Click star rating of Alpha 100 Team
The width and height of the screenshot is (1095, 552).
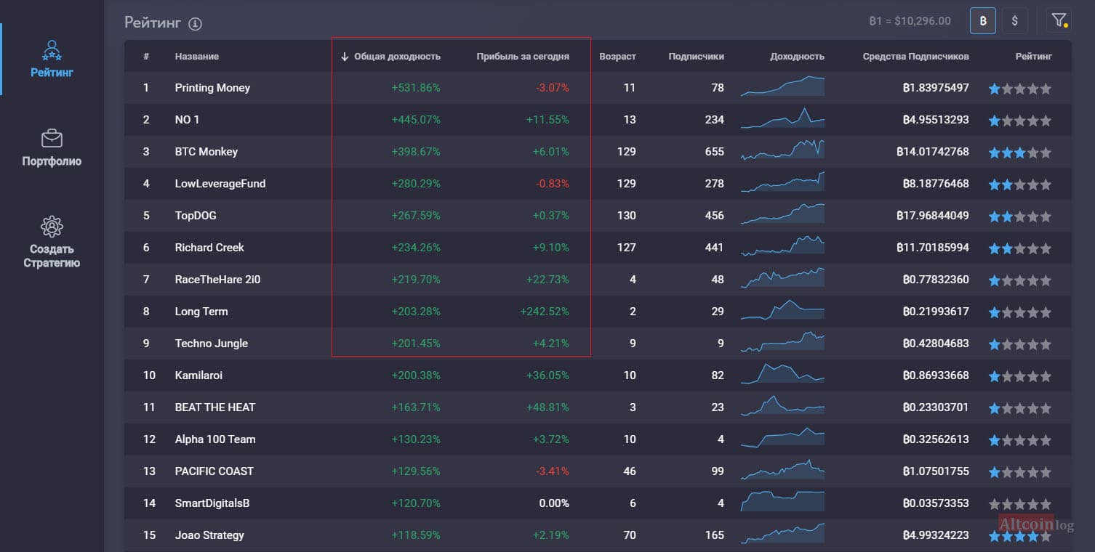pyautogui.click(x=1020, y=440)
